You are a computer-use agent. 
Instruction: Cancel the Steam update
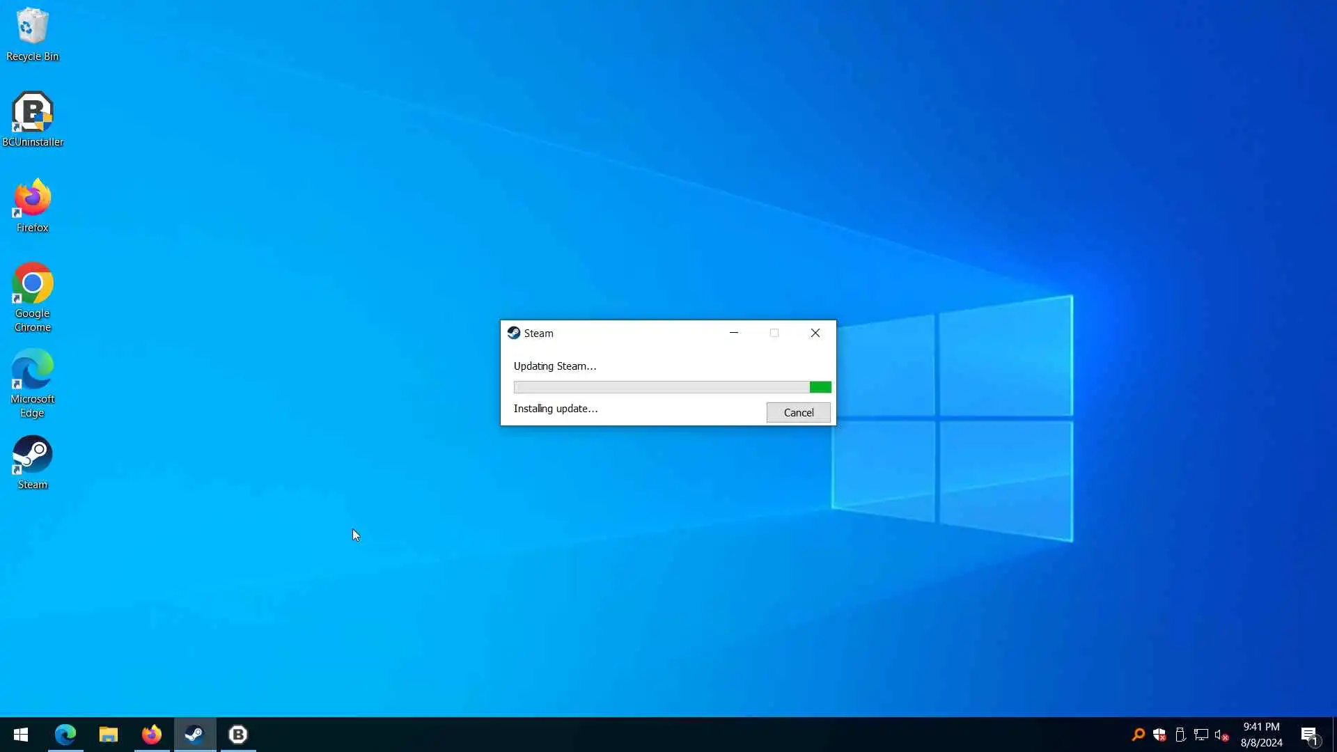[x=798, y=412]
